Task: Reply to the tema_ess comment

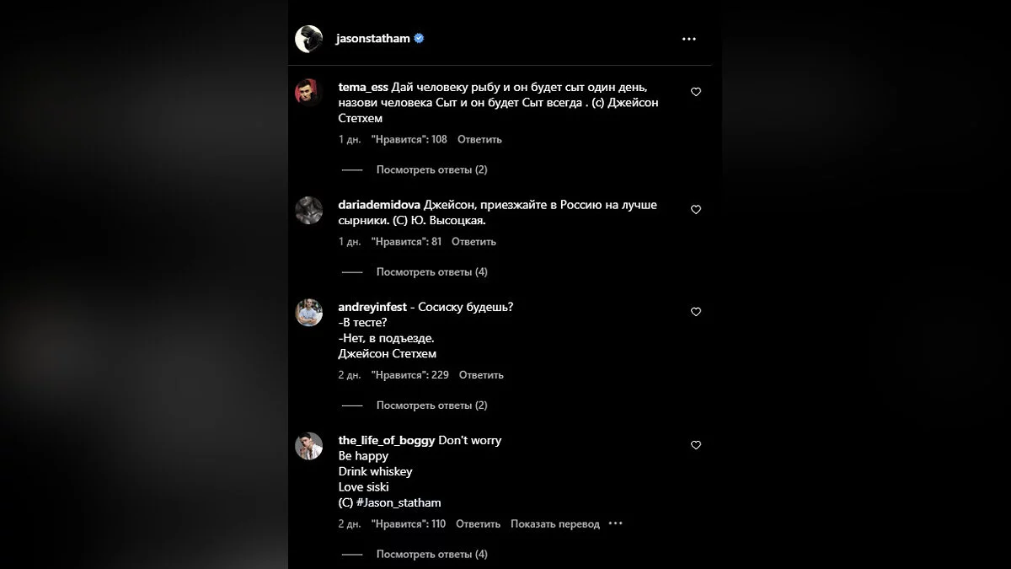Action: (479, 139)
